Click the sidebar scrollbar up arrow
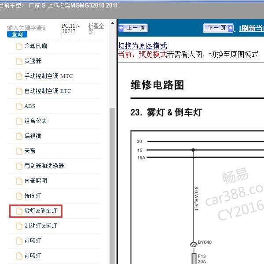The height and width of the screenshot is (264, 264). [x=112, y=23]
